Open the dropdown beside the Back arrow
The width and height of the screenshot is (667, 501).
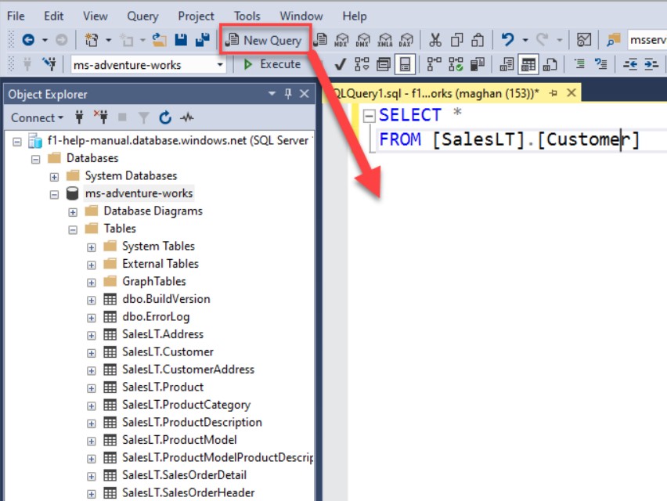click(x=45, y=40)
